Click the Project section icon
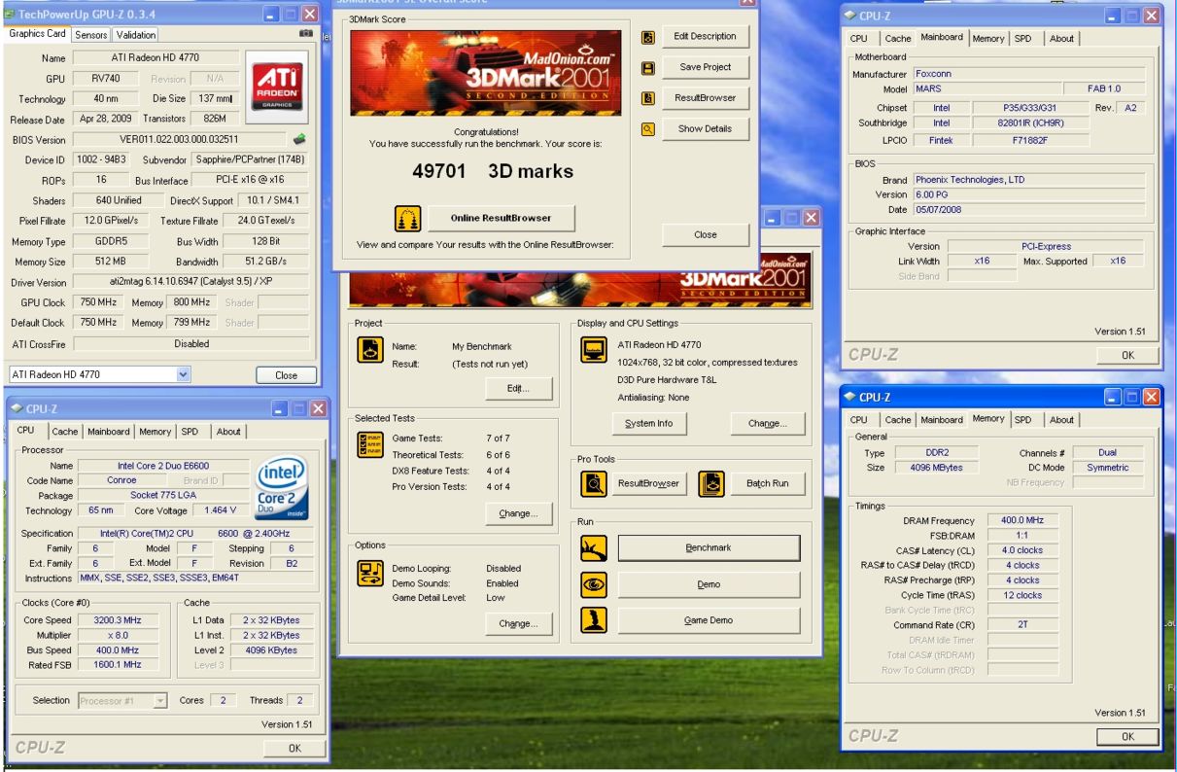Screen dimensions: 1177x772 coord(368,350)
